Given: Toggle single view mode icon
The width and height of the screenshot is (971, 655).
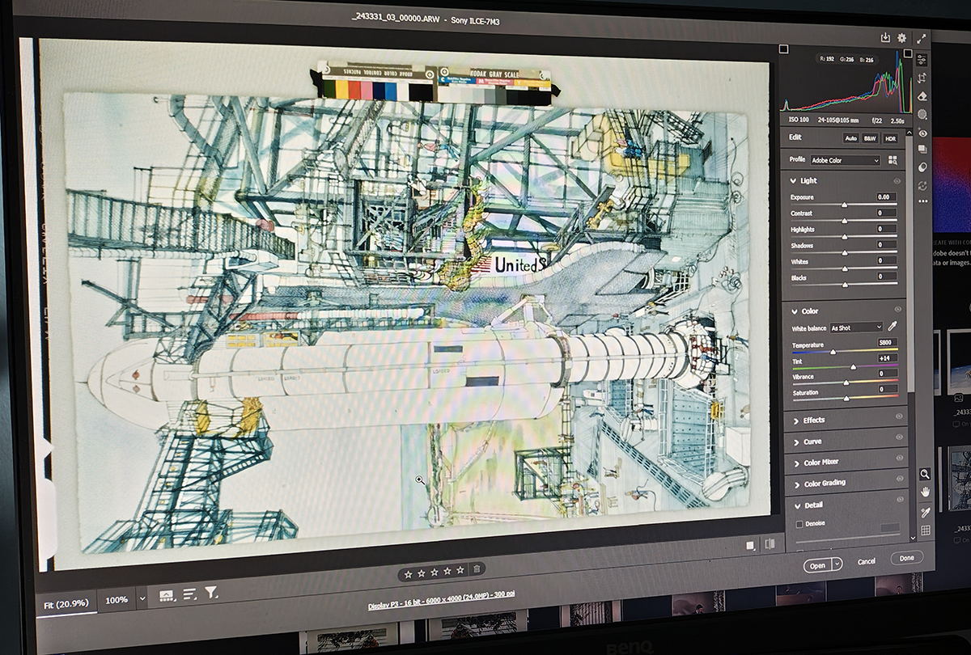Looking at the screenshot, I should point(752,545).
